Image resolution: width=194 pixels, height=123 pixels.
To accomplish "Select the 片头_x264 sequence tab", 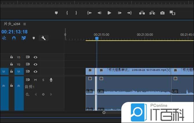I will click(x=12, y=24).
